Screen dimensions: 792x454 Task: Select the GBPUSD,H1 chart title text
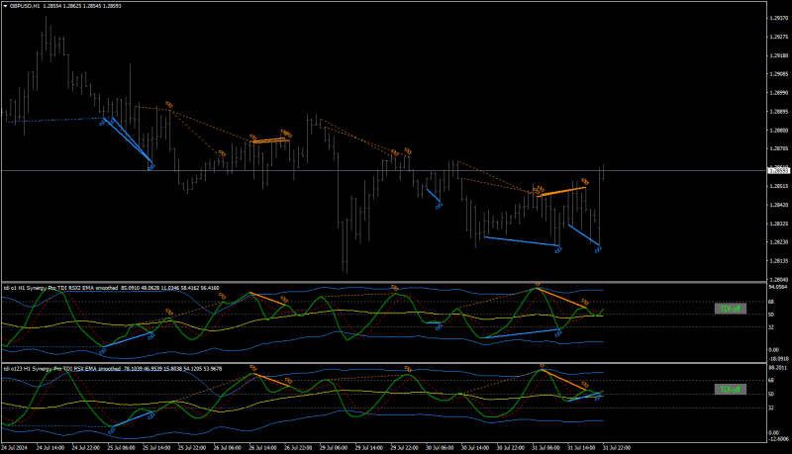(25, 6)
